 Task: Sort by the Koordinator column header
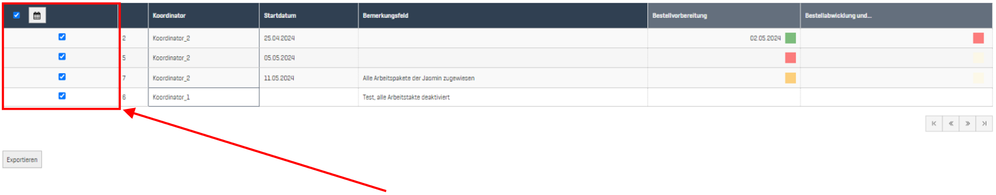(x=169, y=15)
